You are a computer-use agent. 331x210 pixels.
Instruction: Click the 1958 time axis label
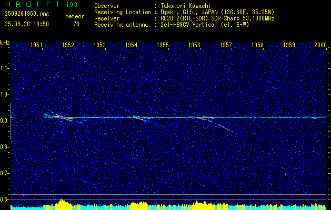pos(257,45)
